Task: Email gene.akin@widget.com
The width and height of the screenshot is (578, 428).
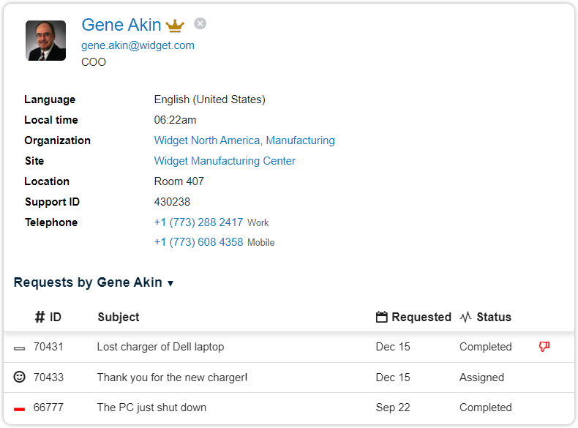Action: (138, 45)
